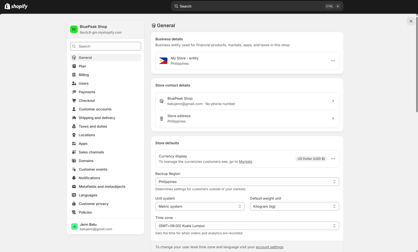Click the Languages icon in sidebar
The width and height of the screenshot is (418, 252).
[74, 195]
